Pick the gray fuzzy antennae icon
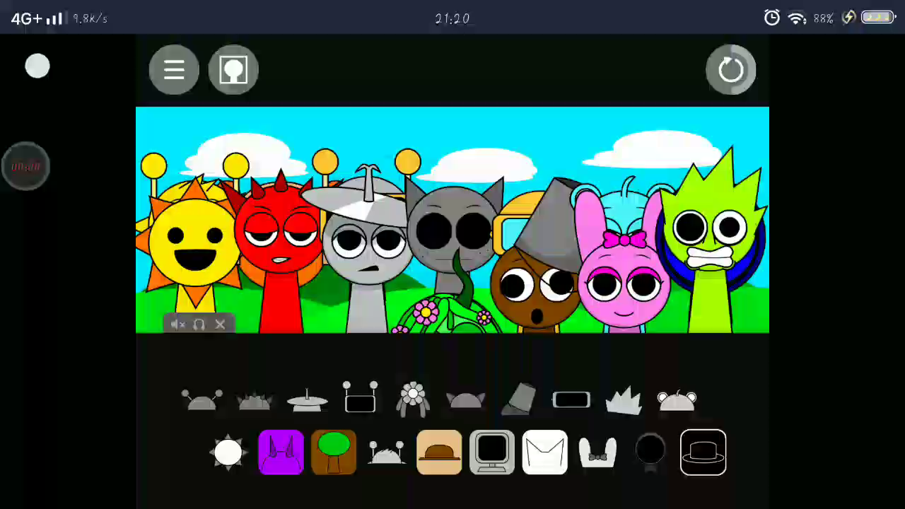 (386, 452)
